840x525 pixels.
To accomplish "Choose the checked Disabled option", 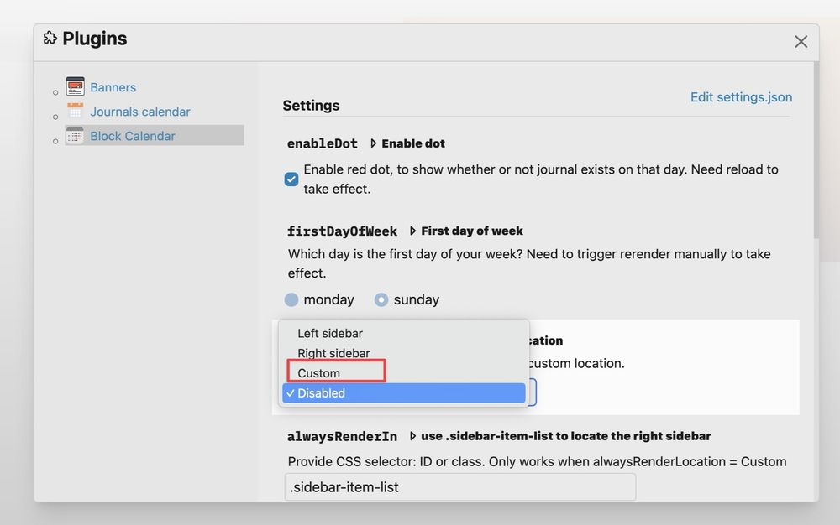I will tap(403, 393).
